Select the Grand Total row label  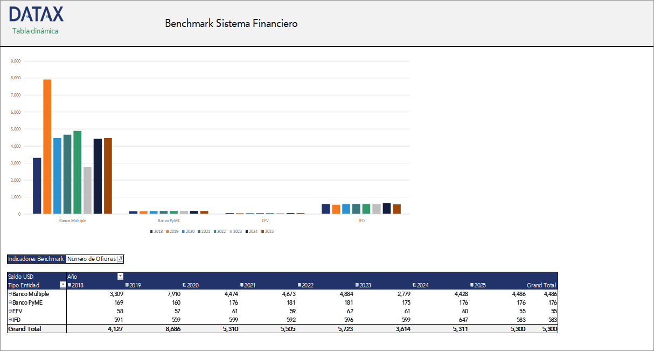(x=24, y=328)
